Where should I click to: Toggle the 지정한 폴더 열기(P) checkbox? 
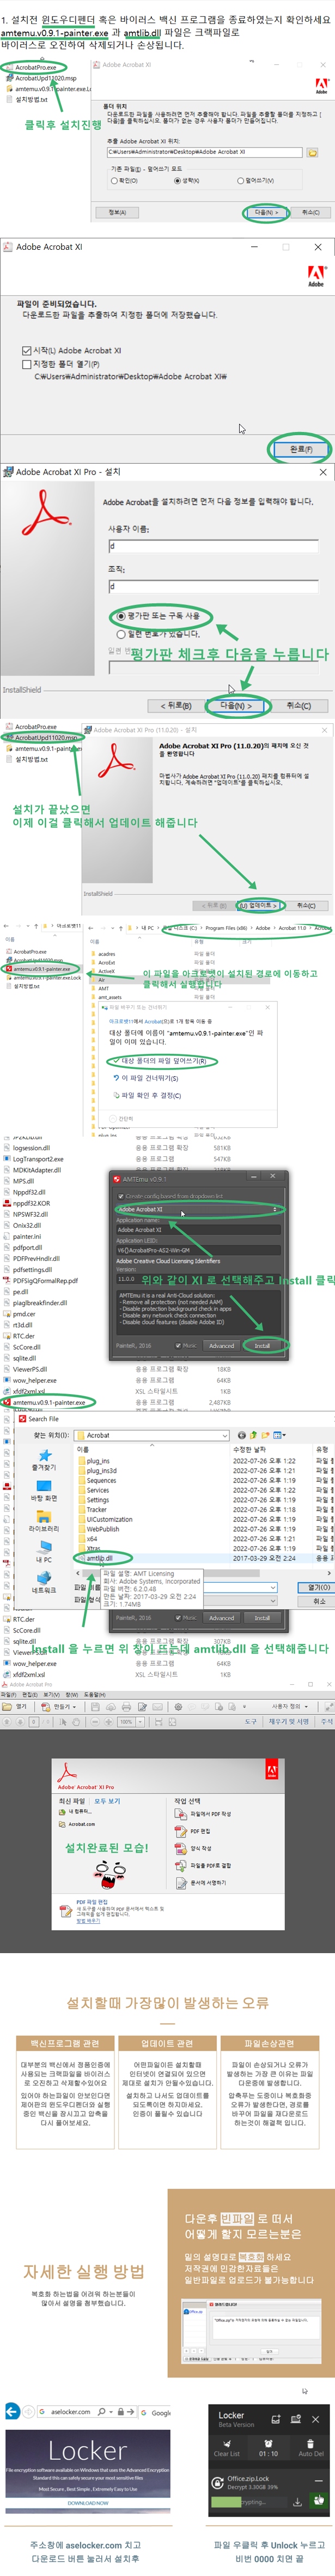coord(26,364)
